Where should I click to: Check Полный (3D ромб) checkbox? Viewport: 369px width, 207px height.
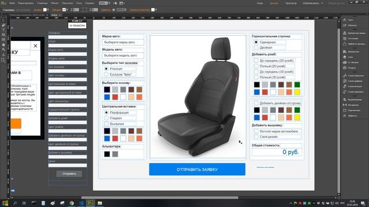[256, 77]
